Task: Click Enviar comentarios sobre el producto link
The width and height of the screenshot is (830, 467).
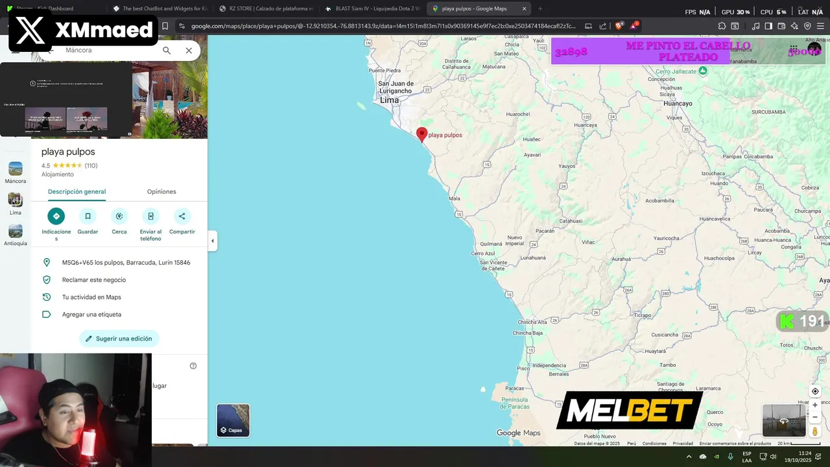Action: pyautogui.click(x=735, y=444)
